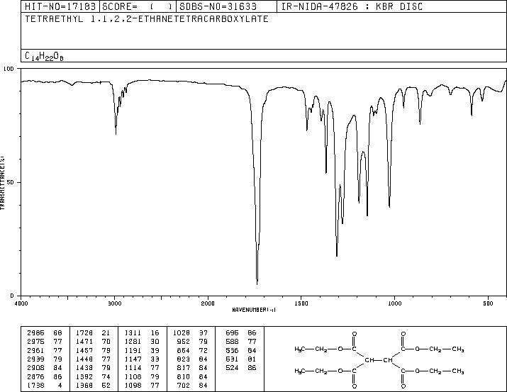Click the molecular formula C14H22O8

[x=44, y=56]
